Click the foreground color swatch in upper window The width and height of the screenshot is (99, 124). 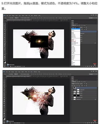pos(4,62)
